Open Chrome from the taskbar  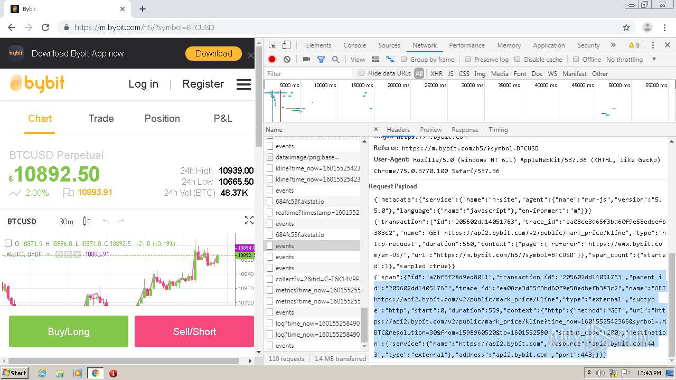tap(95, 373)
